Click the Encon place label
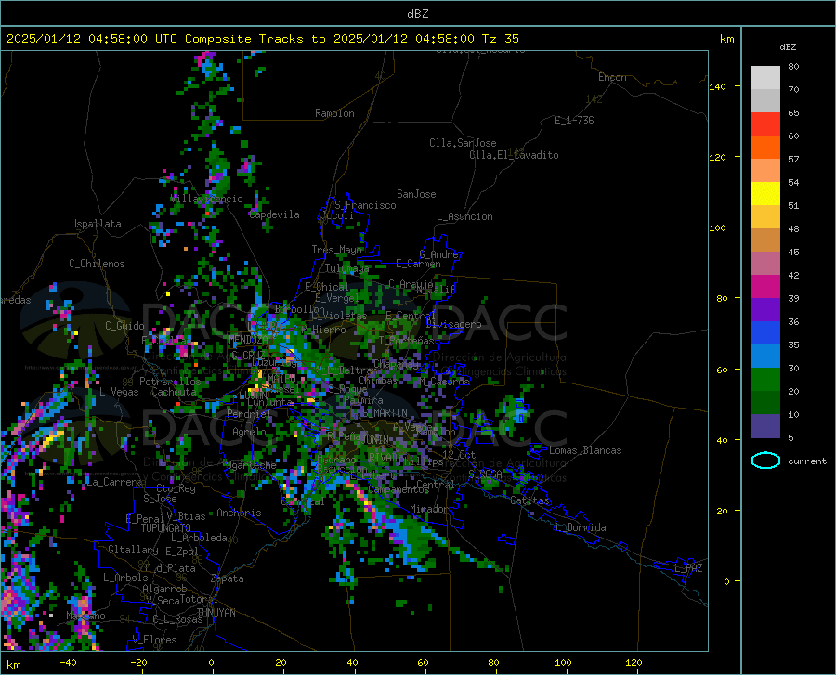This screenshot has height=675, width=836. tap(612, 77)
